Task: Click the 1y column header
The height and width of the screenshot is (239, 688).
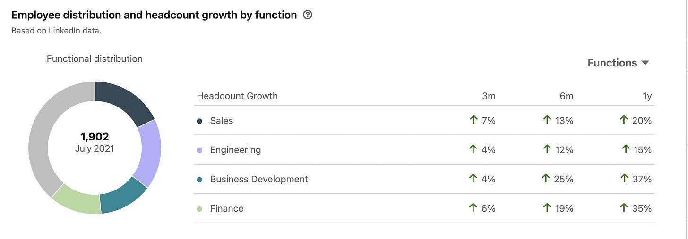Action: [647, 96]
